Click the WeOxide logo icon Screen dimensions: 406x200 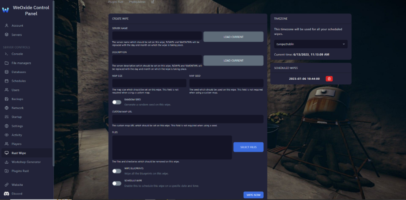pyautogui.click(x=5, y=10)
